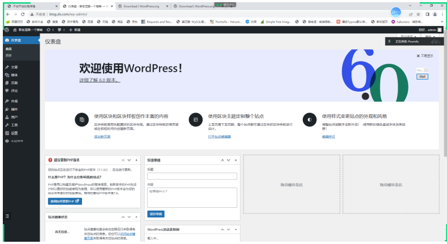Screen dimensions: 447x244
Task: Click the half-circle styles icon
Action: point(310,120)
